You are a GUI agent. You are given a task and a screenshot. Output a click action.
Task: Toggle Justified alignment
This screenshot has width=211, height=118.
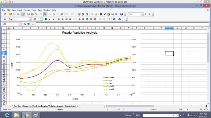click(x=70, y=19)
